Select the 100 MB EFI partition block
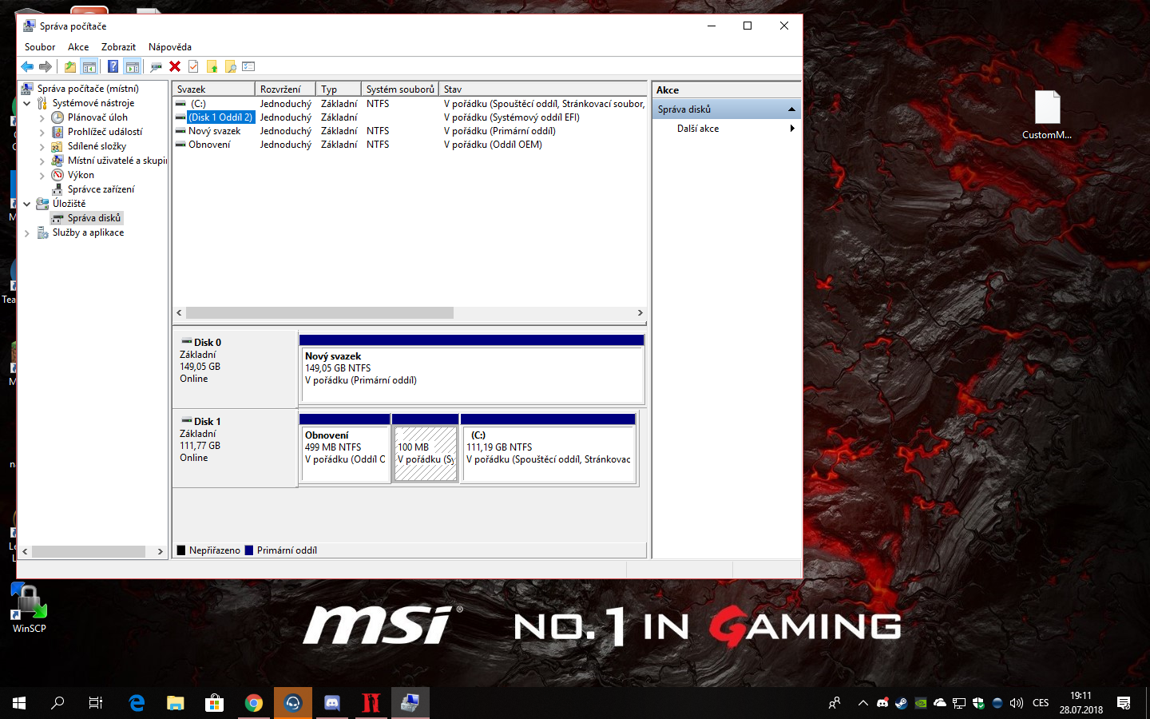Image resolution: width=1150 pixels, height=719 pixels. pyautogui.click(x=426, y=448)
